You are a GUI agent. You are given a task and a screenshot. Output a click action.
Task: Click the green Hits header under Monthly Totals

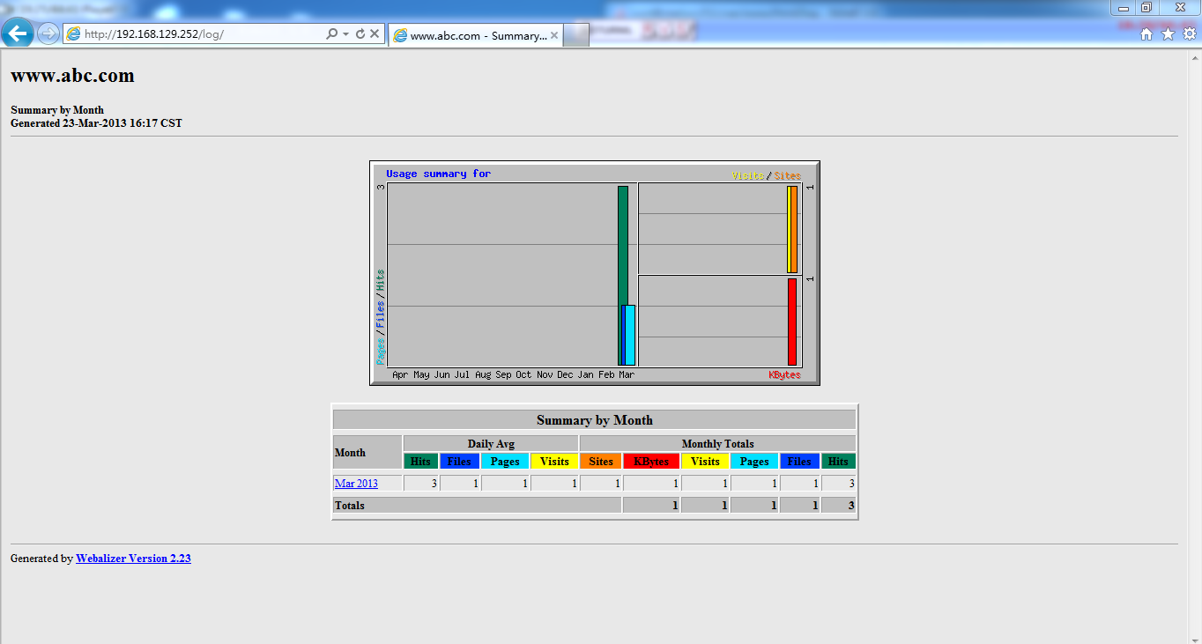coord(838,461)
